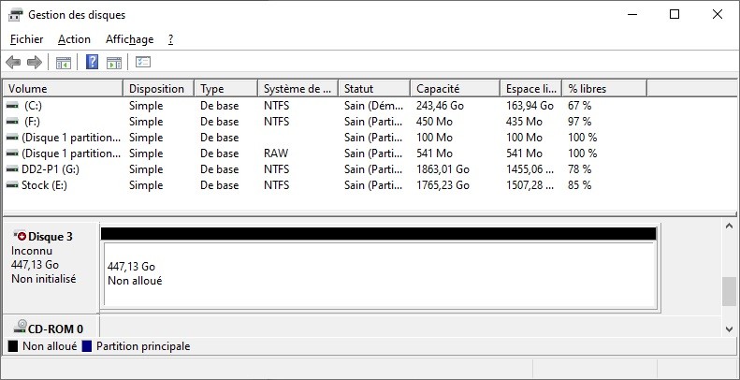
Task: Sort by % libres column header
Action: [602, 89]
